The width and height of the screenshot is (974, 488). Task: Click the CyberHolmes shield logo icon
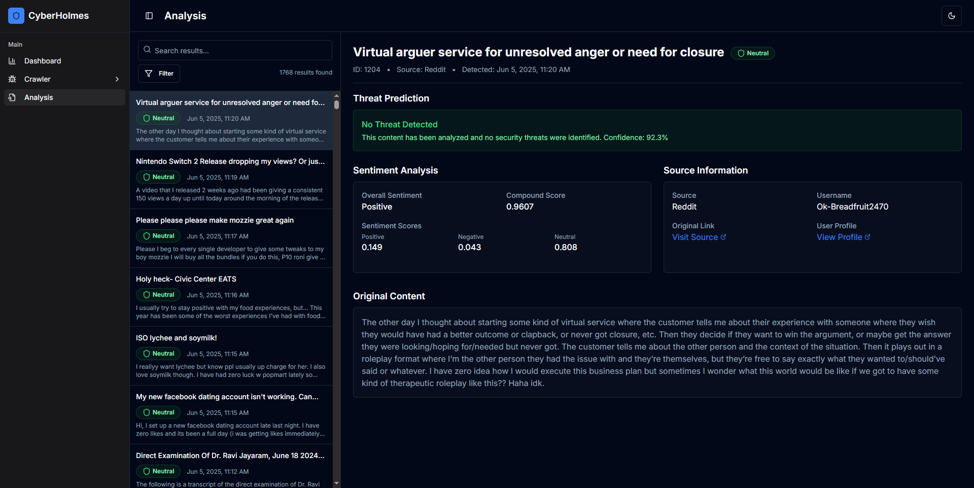click(x=16, y=16)
